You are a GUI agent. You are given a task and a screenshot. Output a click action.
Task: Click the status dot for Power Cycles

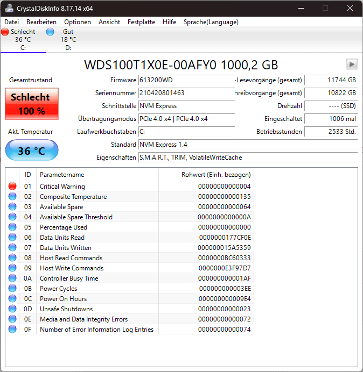(12, 288)
